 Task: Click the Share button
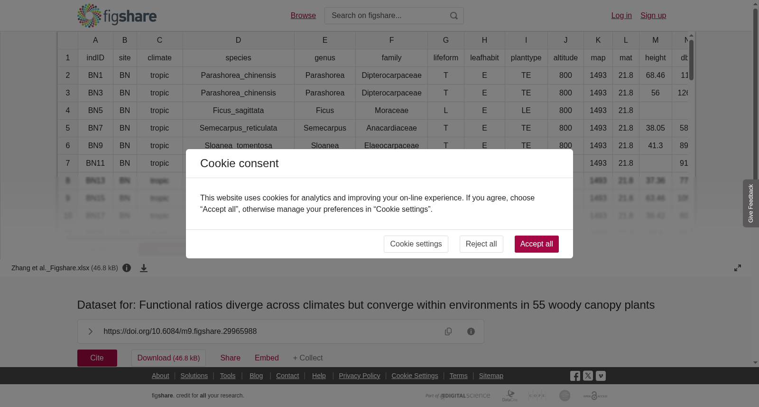pos(230,358)
